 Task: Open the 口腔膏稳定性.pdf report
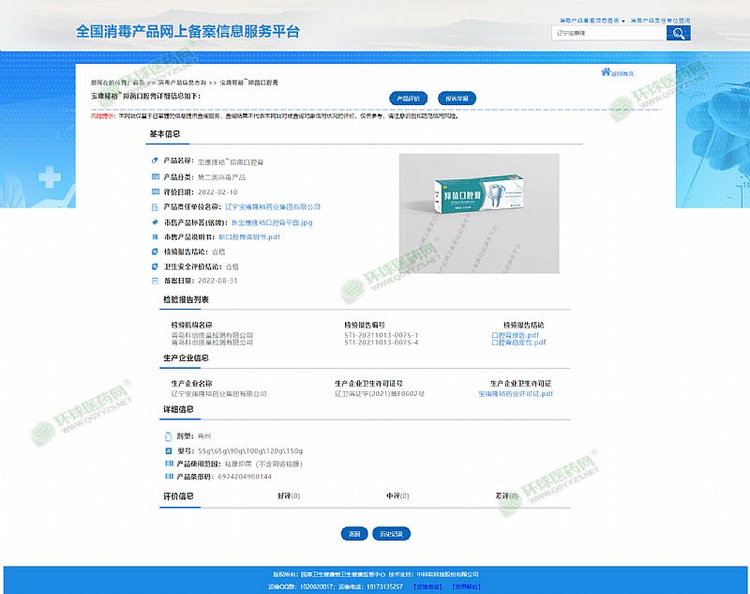pos(518,343)
